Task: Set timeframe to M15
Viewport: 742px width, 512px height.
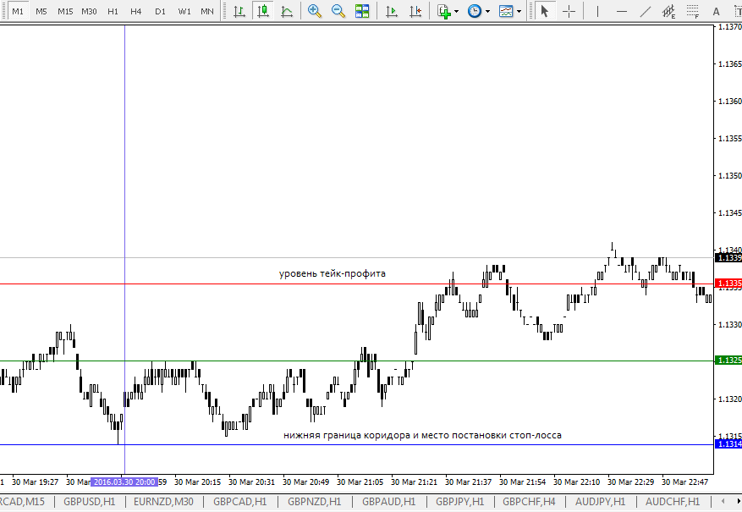Action: [x=65, y=11]
